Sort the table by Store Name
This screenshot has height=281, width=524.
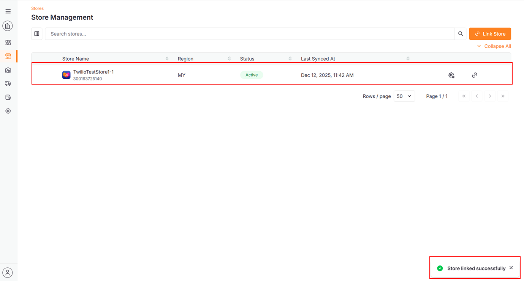[x=167, y=59]
